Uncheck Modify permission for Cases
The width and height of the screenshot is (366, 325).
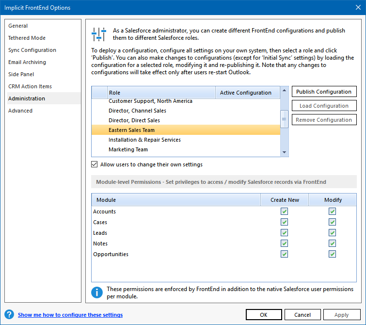click(332, 222)
